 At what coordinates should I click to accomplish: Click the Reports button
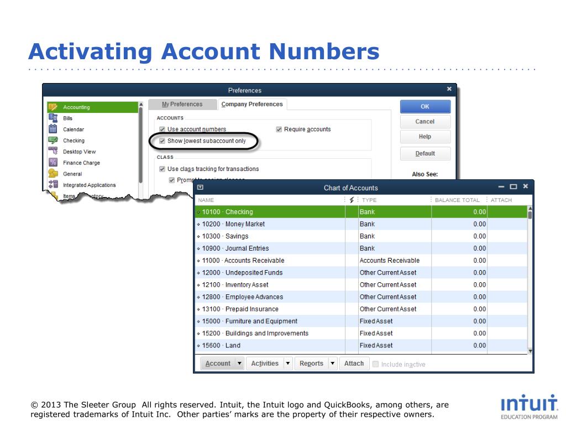311,363
